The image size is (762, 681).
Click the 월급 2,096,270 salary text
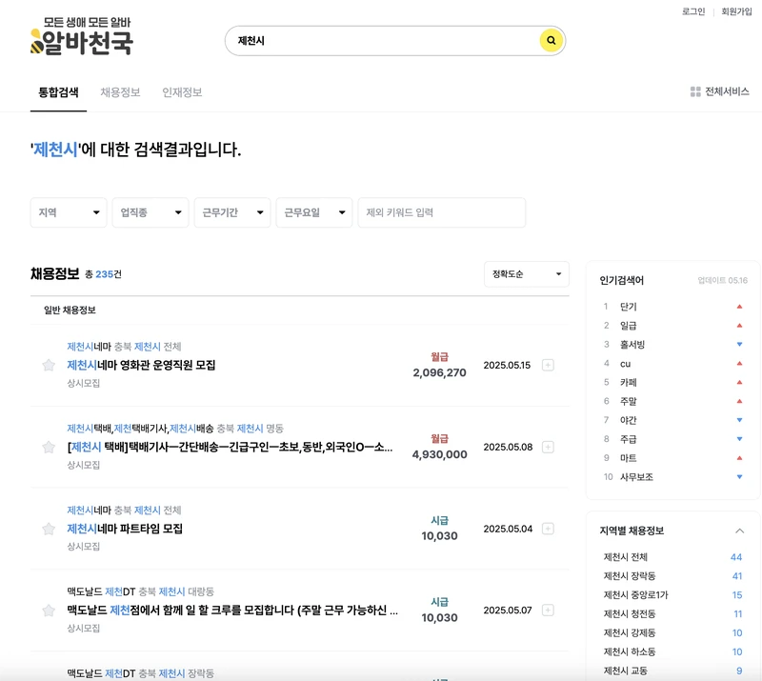(439, 365)
